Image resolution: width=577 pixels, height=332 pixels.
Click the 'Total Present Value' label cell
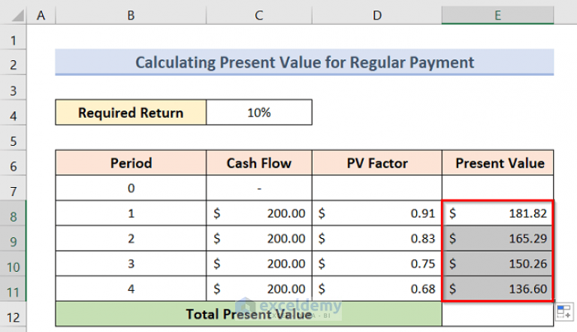tap(249, 314)
